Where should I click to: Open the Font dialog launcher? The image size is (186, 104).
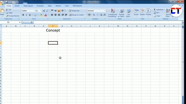click(x=48, y=19)
